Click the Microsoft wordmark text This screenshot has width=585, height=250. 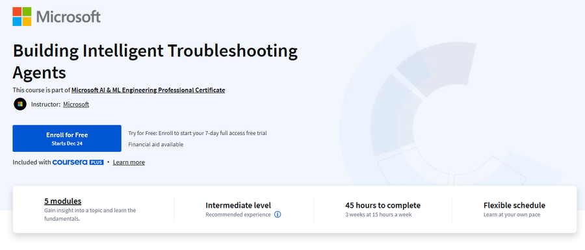(69, 17)
